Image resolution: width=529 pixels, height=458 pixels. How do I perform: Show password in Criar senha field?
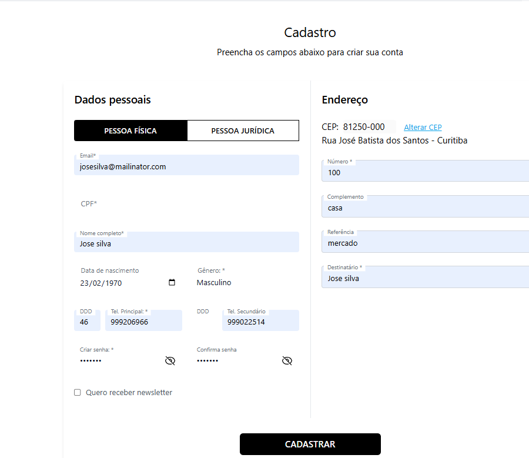[170, 360]
